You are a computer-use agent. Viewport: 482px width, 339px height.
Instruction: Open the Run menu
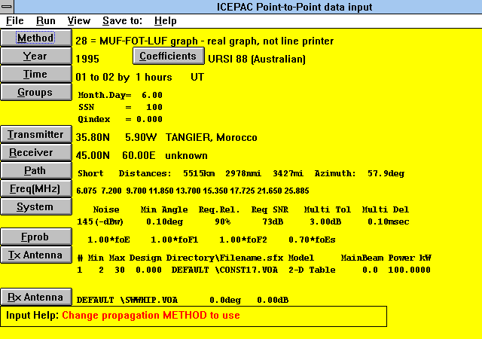click(x=46, y=21)
